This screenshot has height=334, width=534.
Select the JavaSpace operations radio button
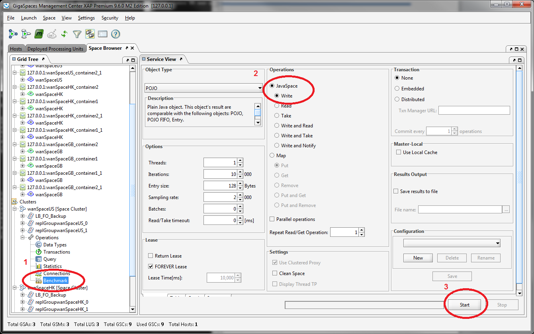click(272, 86)
